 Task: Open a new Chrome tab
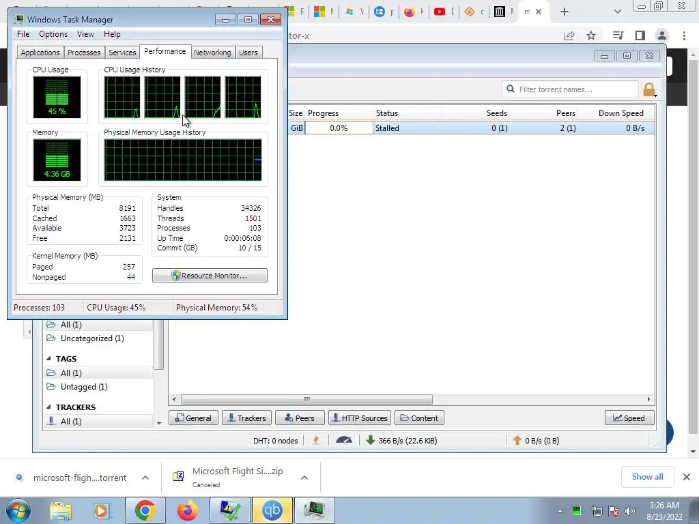click(565, 12)
